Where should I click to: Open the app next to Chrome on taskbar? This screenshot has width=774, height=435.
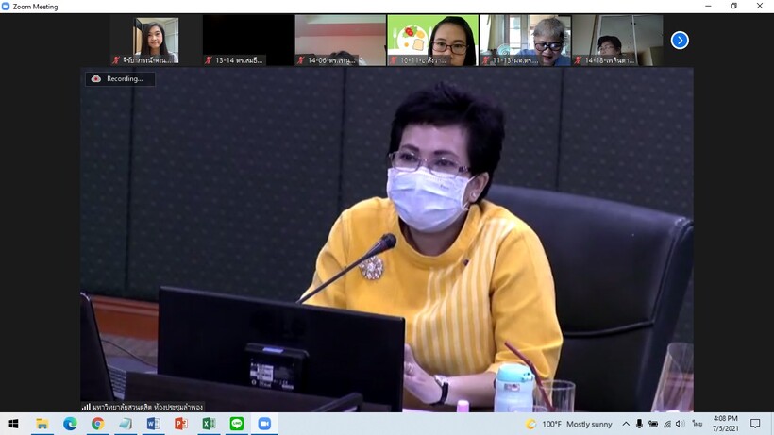click(126, 424)
